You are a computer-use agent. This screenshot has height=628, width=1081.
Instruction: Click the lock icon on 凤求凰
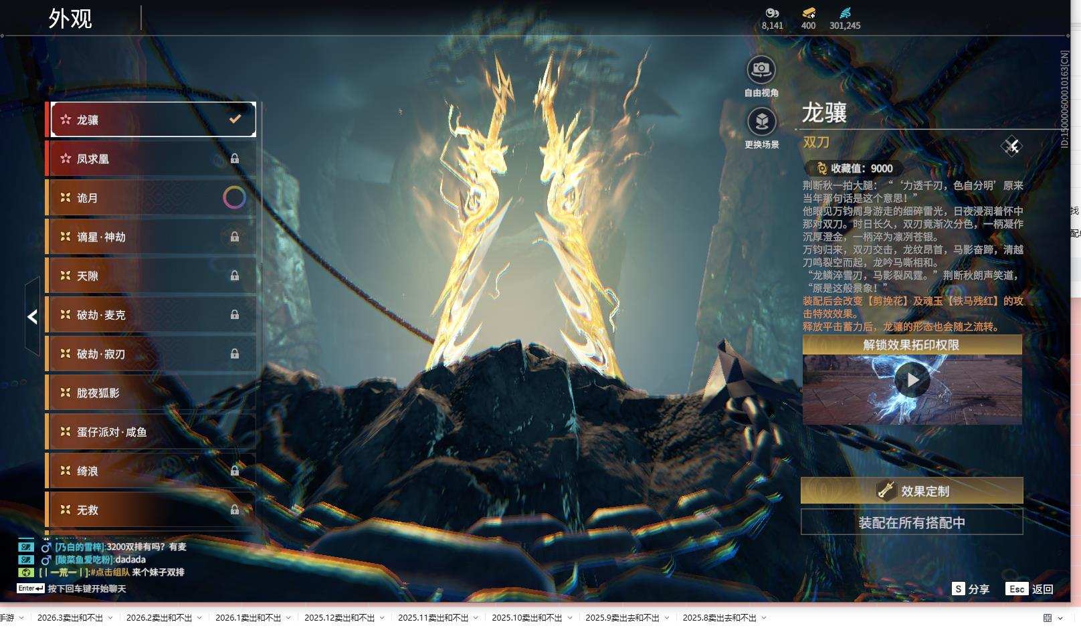coord(235,159)
